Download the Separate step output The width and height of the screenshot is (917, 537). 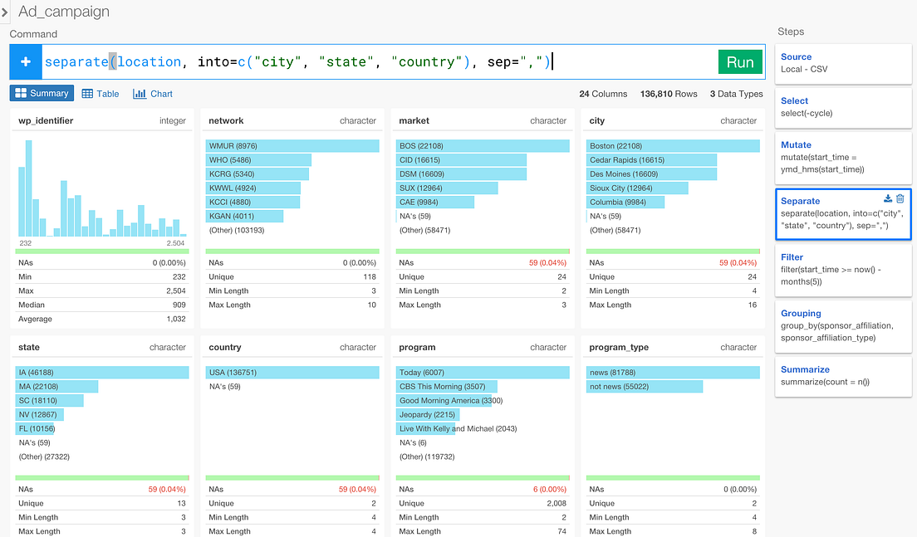887,198
